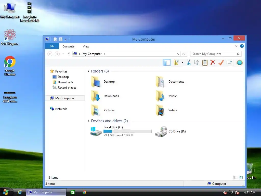261x196 pixels.
Task: Select the DataWagon desktop shortcut
Action: [x=10, y=37]
